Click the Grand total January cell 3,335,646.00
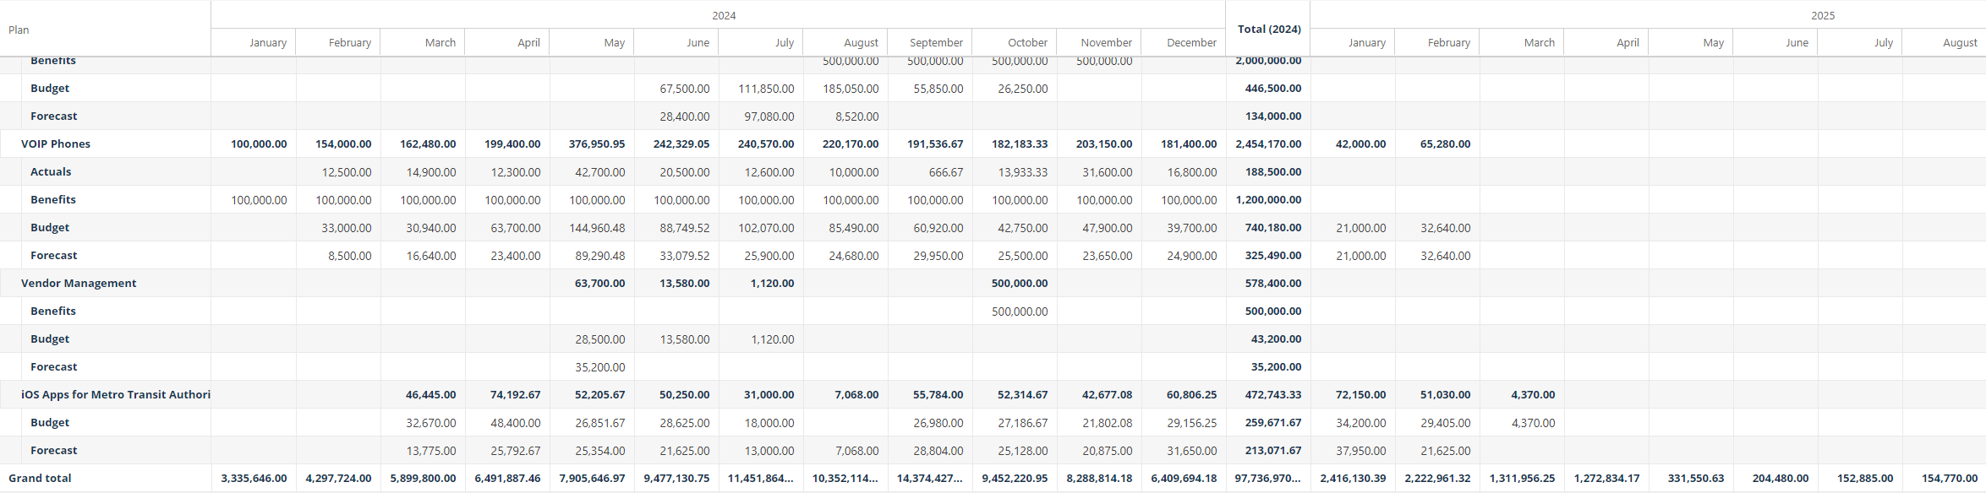 coord(254,478)
